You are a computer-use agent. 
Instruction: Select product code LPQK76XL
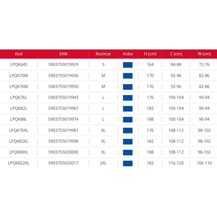pyautogui.click(x=19, y=130)
